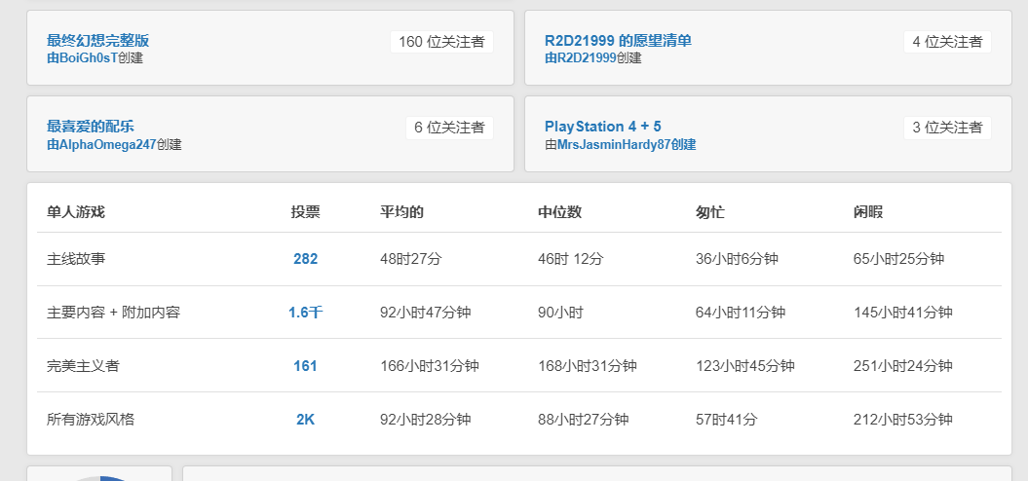Select the 主线故事 row label
1028x481 pixels.
[76, 259]
